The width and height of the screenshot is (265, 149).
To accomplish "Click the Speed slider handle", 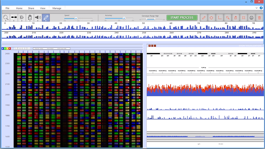I will (76, 18).
